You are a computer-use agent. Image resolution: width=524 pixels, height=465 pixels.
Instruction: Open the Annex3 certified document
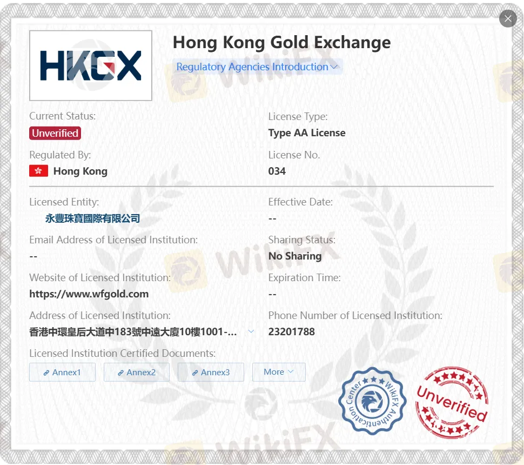(x=211, y=372)
